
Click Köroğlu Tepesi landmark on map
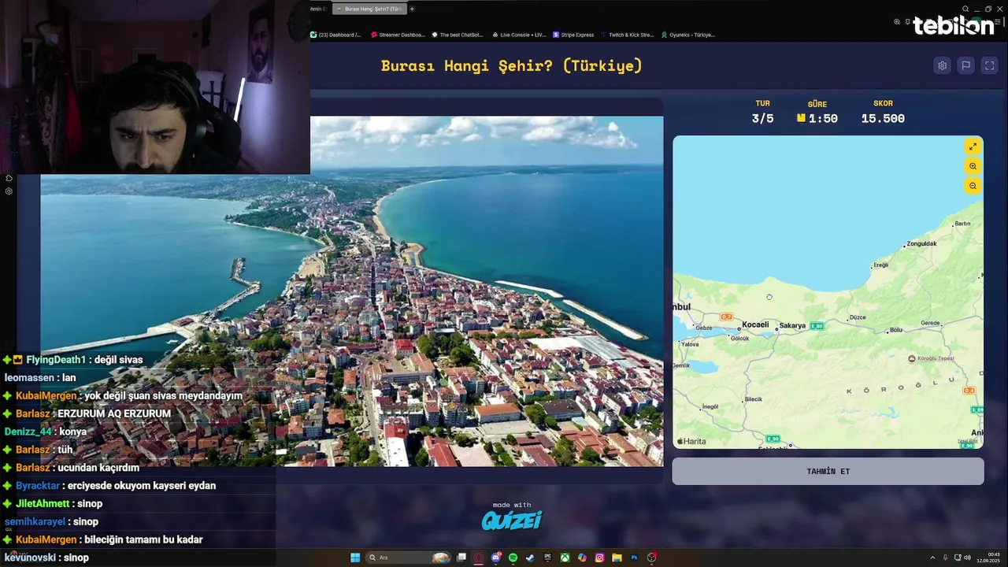(932, 358)
